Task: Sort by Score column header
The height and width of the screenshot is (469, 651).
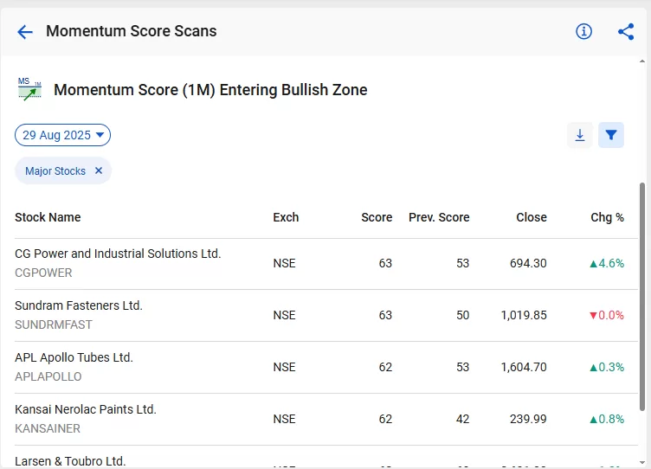Action: coord(377,217)
